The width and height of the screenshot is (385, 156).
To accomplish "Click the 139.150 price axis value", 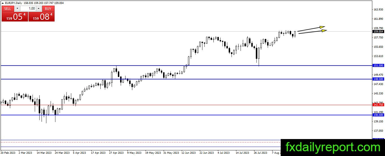I will (378, 122).
